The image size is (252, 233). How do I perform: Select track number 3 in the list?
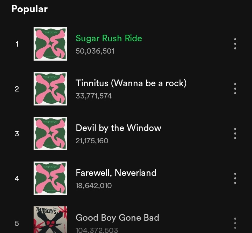tap(17, 133)
